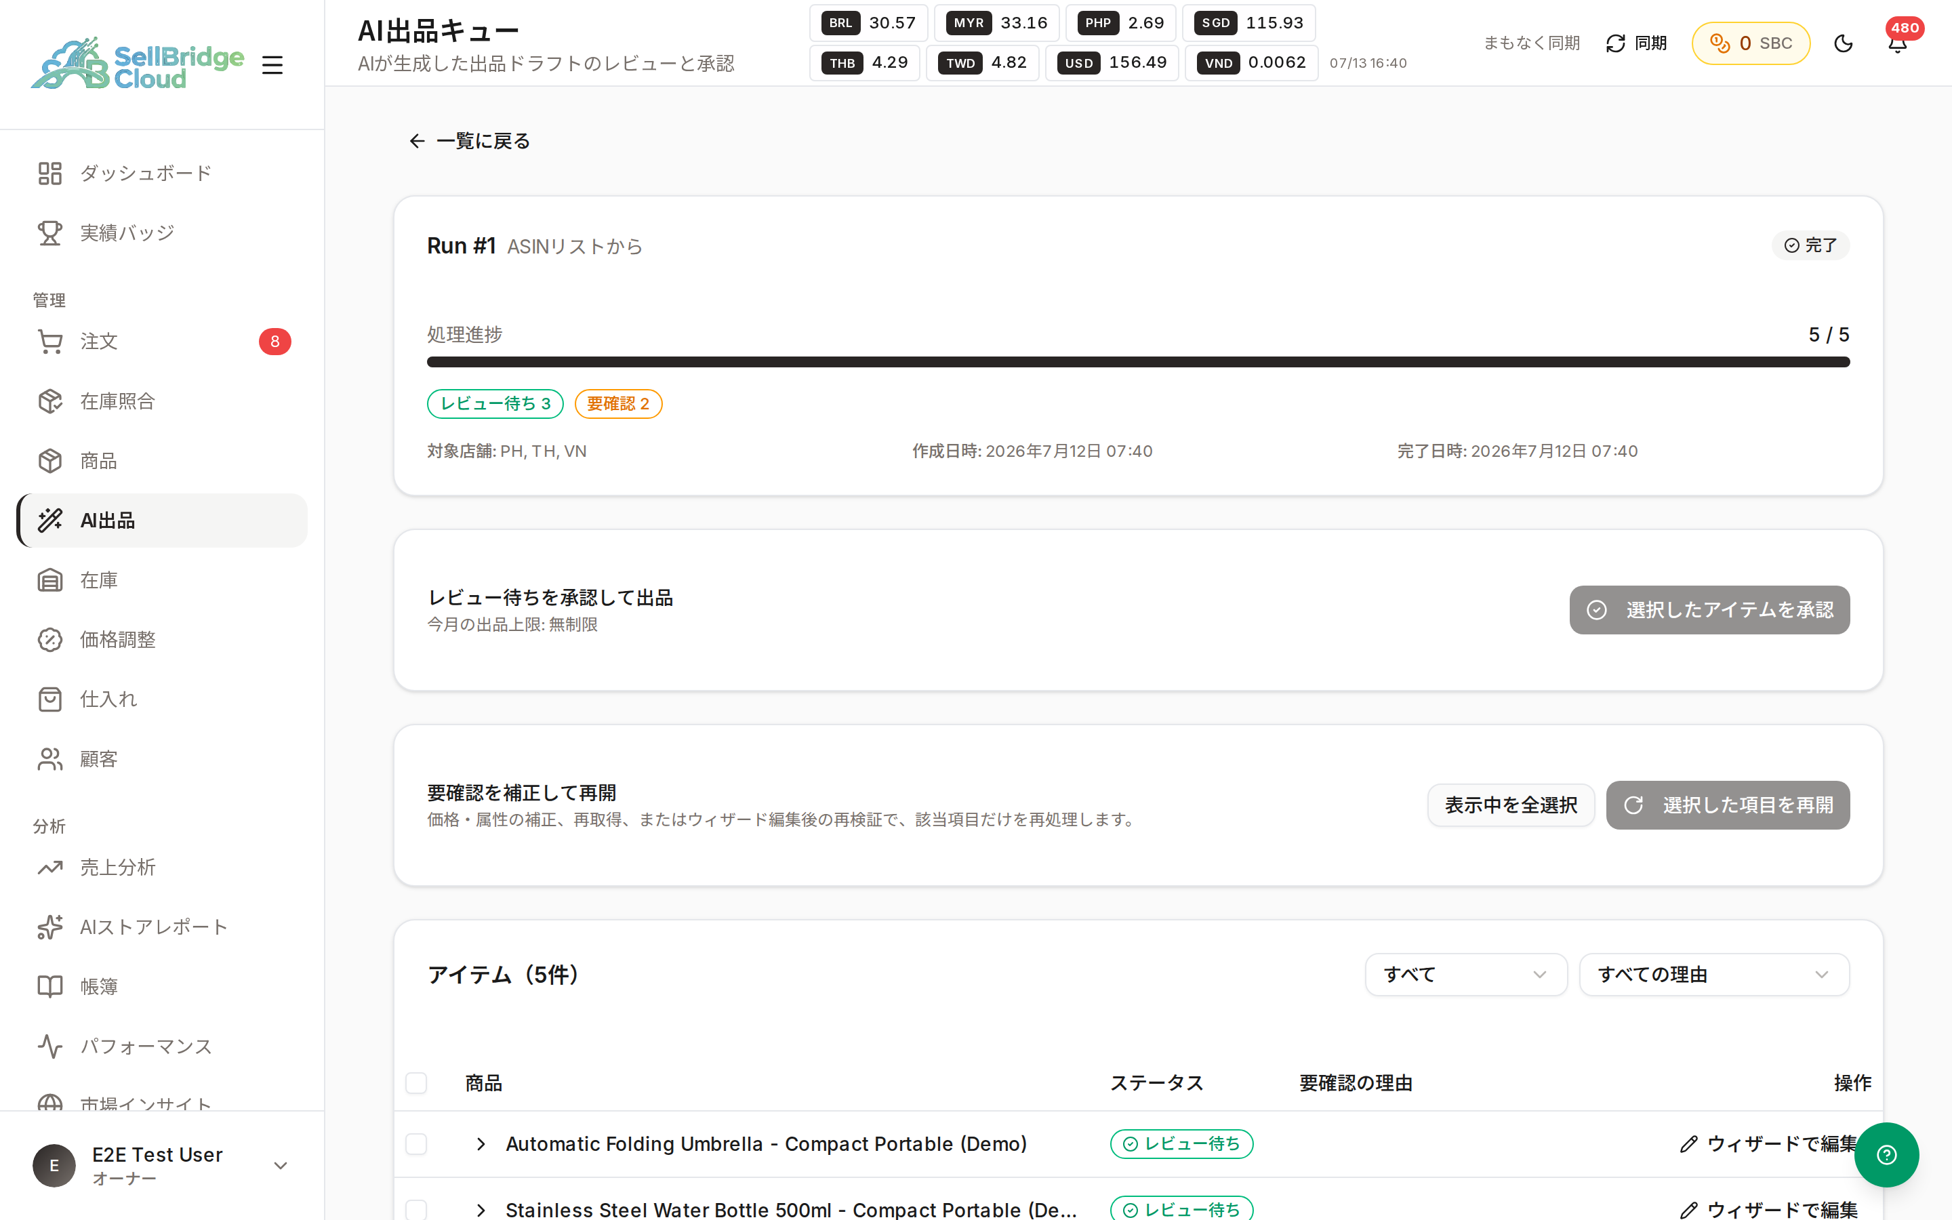The width and height of the screenshot is (1952, 1220).
Task: Click the ステータス column header
Action: (1157, 1083)
